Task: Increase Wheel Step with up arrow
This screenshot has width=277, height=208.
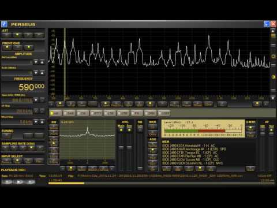Action: tap(42, 122)
